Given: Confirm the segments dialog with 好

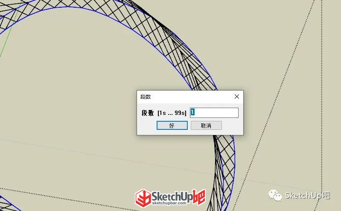Looking at the screenshot, I should click(x=172, y=126).
